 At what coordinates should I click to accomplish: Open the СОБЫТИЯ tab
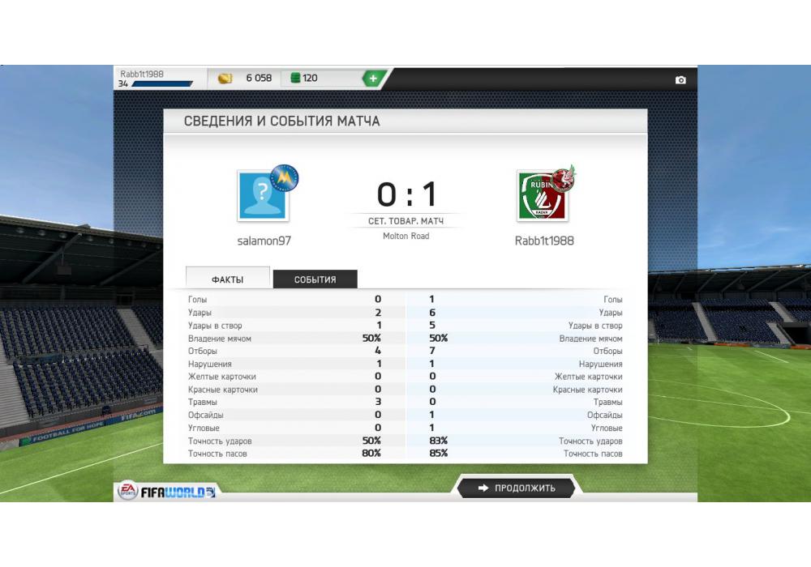pos(315,279)
